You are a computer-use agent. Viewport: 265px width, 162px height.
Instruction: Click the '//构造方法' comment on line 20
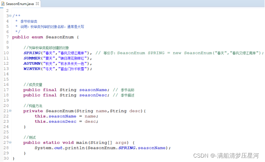point(33,106)
